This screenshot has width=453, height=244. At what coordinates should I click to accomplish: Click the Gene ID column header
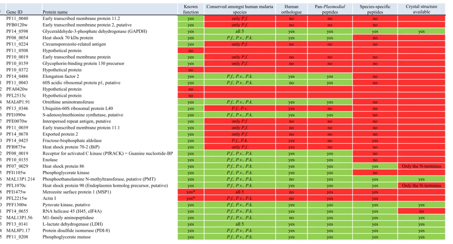tap(14, 12)
